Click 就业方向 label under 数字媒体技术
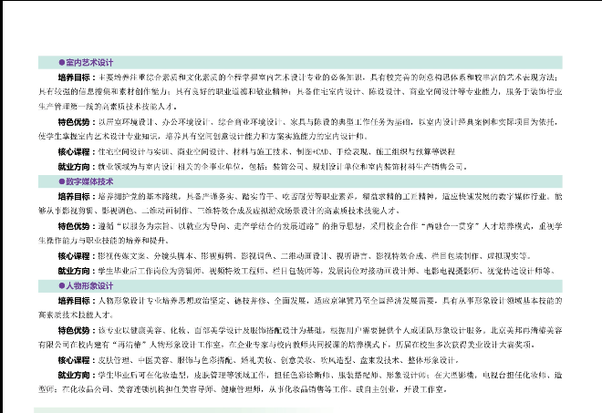 click(x=76, y=271)
